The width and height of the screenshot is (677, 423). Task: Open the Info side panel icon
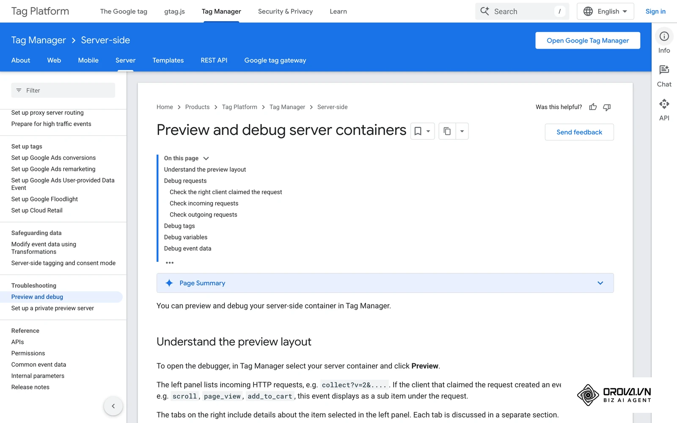[664, 36]
